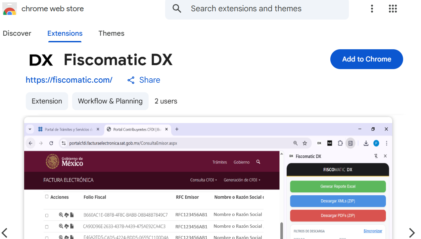Open the three-dot more options menu
This screenshot has height=239, width=421.
coord(372,9)
